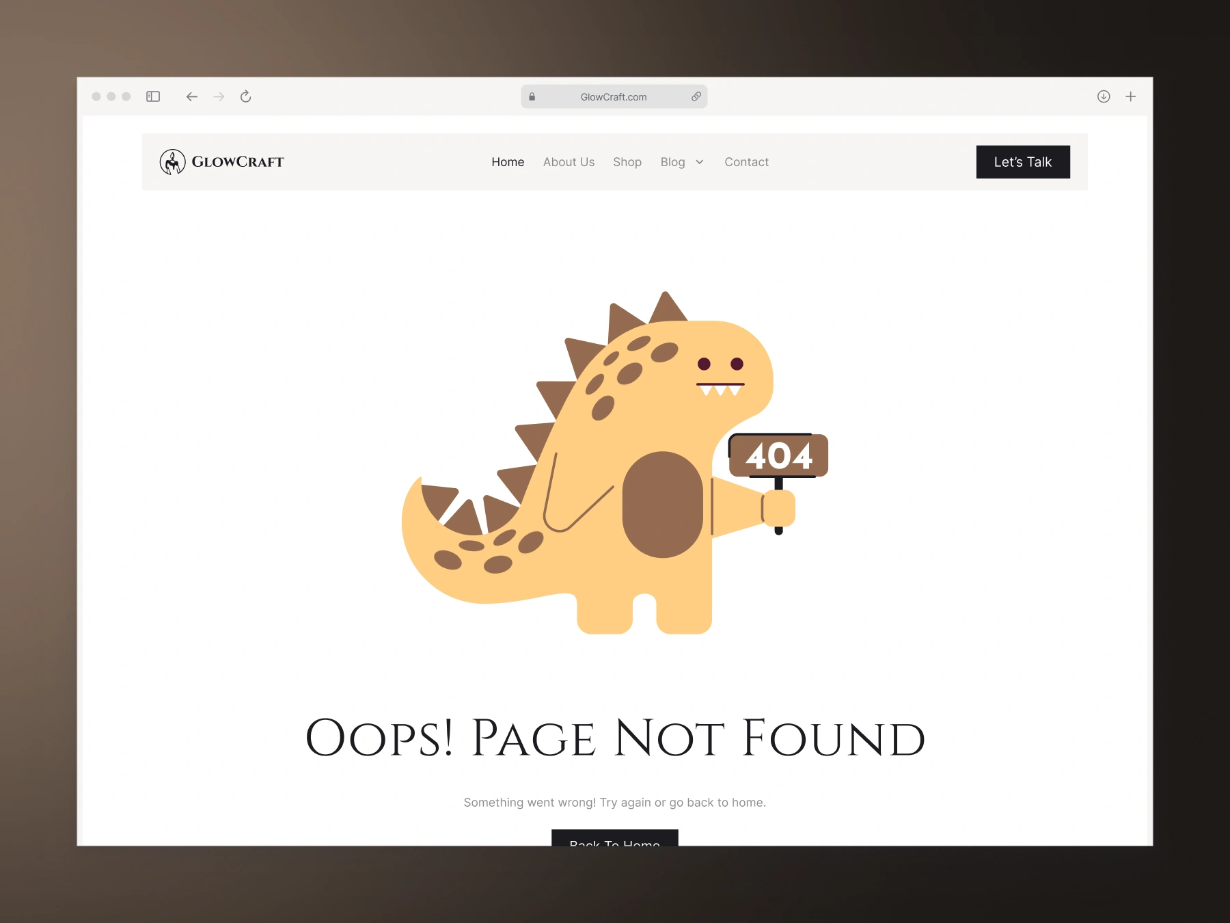Toggle the browser sidebar panel
Screen dimensions: 1230x923
coord(153,96)
